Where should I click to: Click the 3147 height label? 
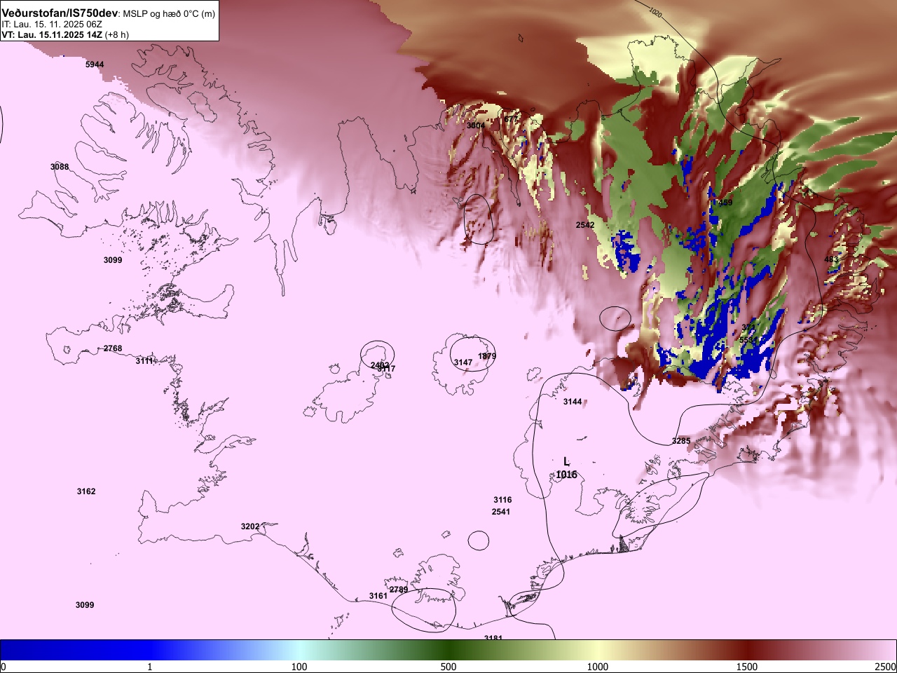463,362
